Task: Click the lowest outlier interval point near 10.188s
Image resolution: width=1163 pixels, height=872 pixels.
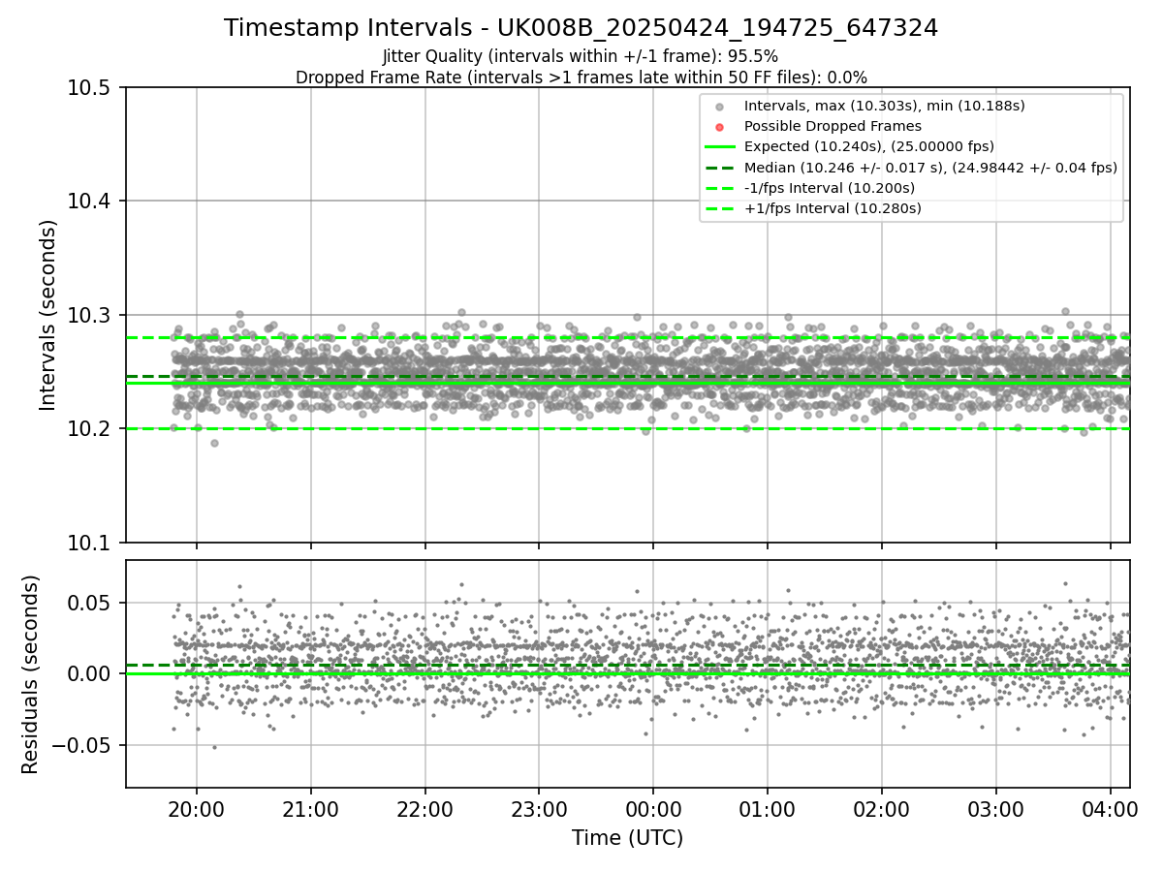Action: click(x=214, y=443)
